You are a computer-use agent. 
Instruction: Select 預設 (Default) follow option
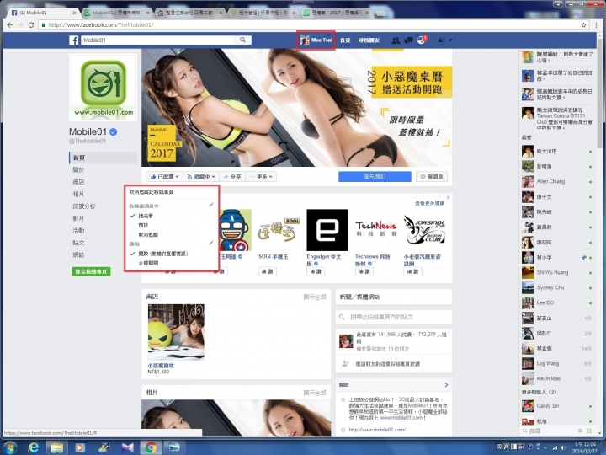[143, 225]
